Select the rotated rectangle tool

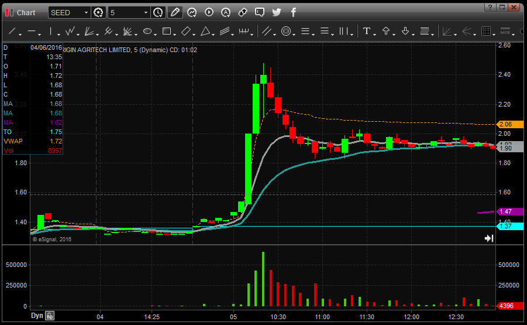186,31
